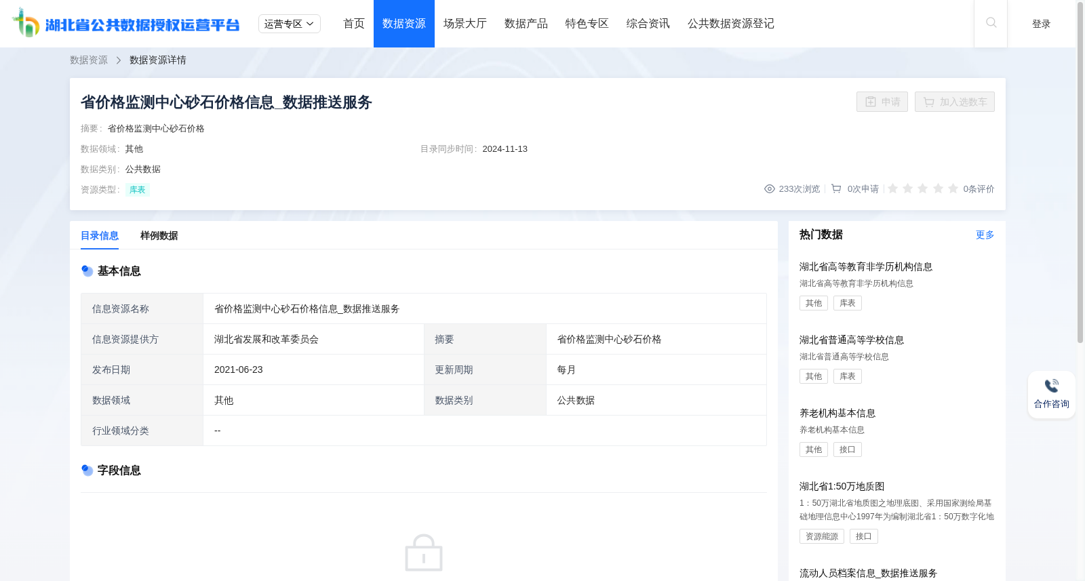Click the 0条评价 reviews count
Screen dimensions: 1085x581
point(979,189)
